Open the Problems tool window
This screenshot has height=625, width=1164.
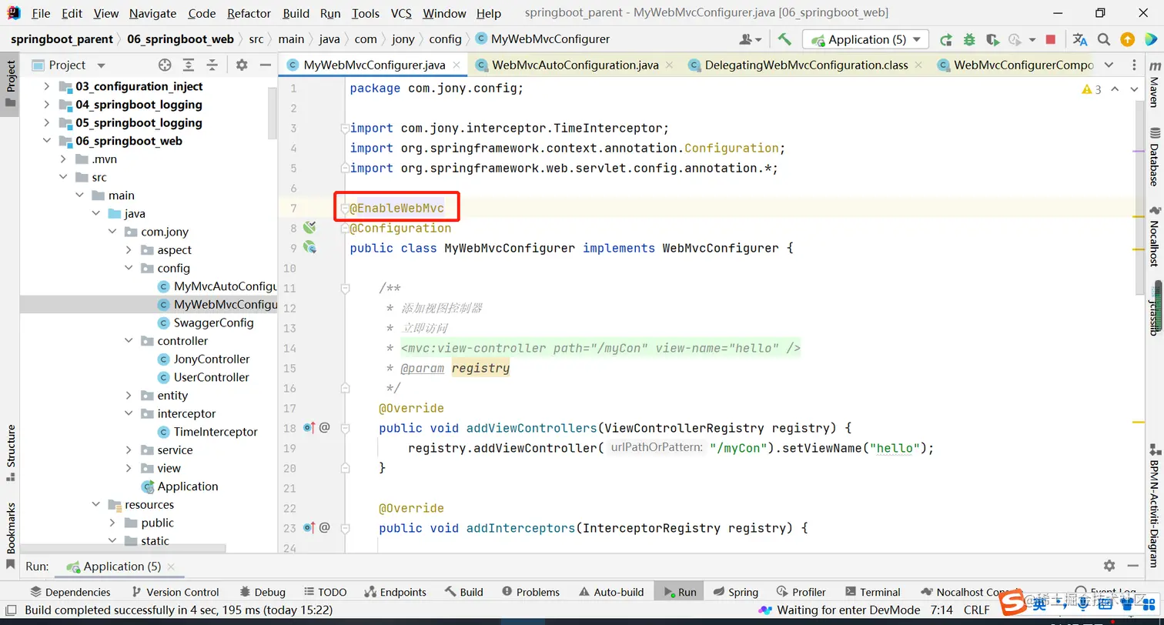click(x=530, y=592)
